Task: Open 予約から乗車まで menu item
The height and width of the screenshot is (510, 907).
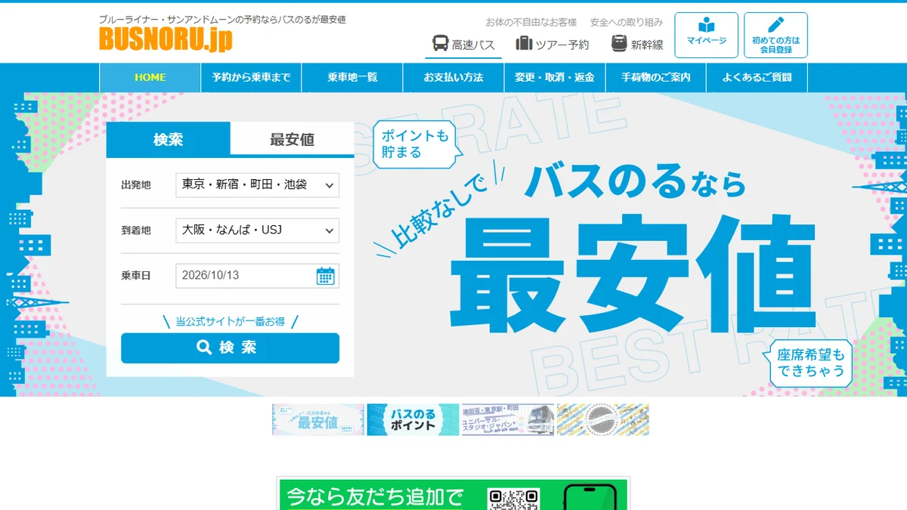Action: [x=252, y=78]
